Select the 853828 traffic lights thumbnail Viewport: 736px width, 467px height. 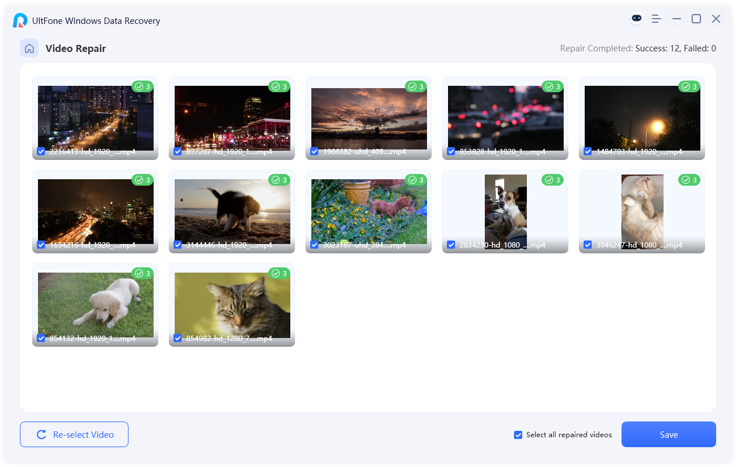[505, 117]
